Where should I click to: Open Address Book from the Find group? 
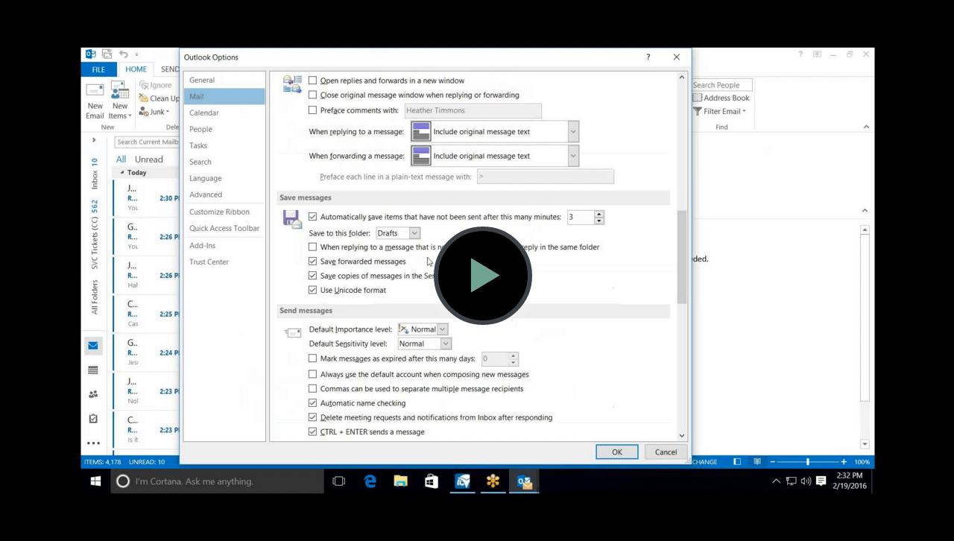coord(721,98)
